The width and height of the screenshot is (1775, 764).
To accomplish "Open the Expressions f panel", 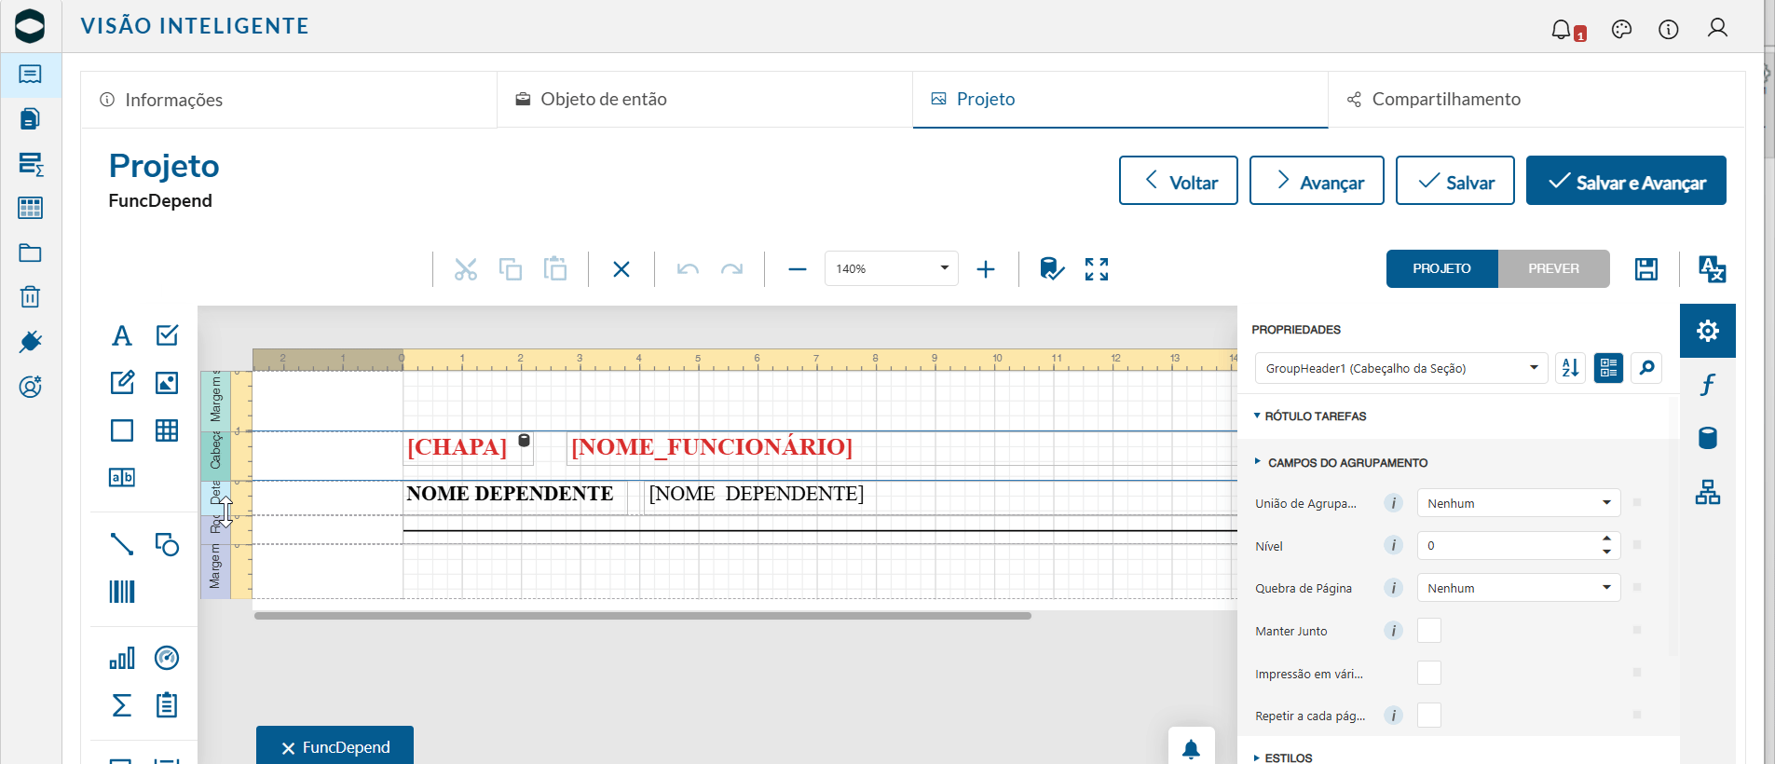I will coord(1708,385).
